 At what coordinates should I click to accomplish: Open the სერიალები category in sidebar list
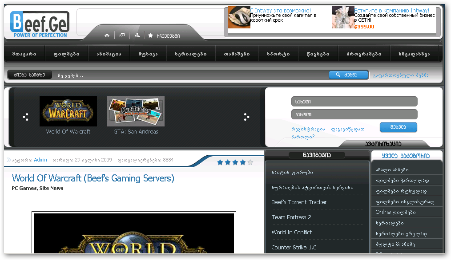coord(390,223)
